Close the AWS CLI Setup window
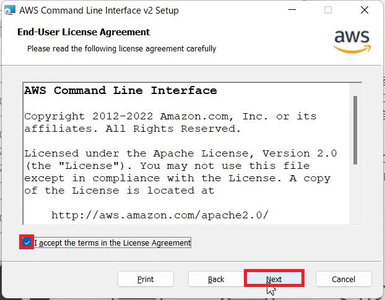Image resolution: width=385 pixels, height=300 pixels. coord(365,10)
